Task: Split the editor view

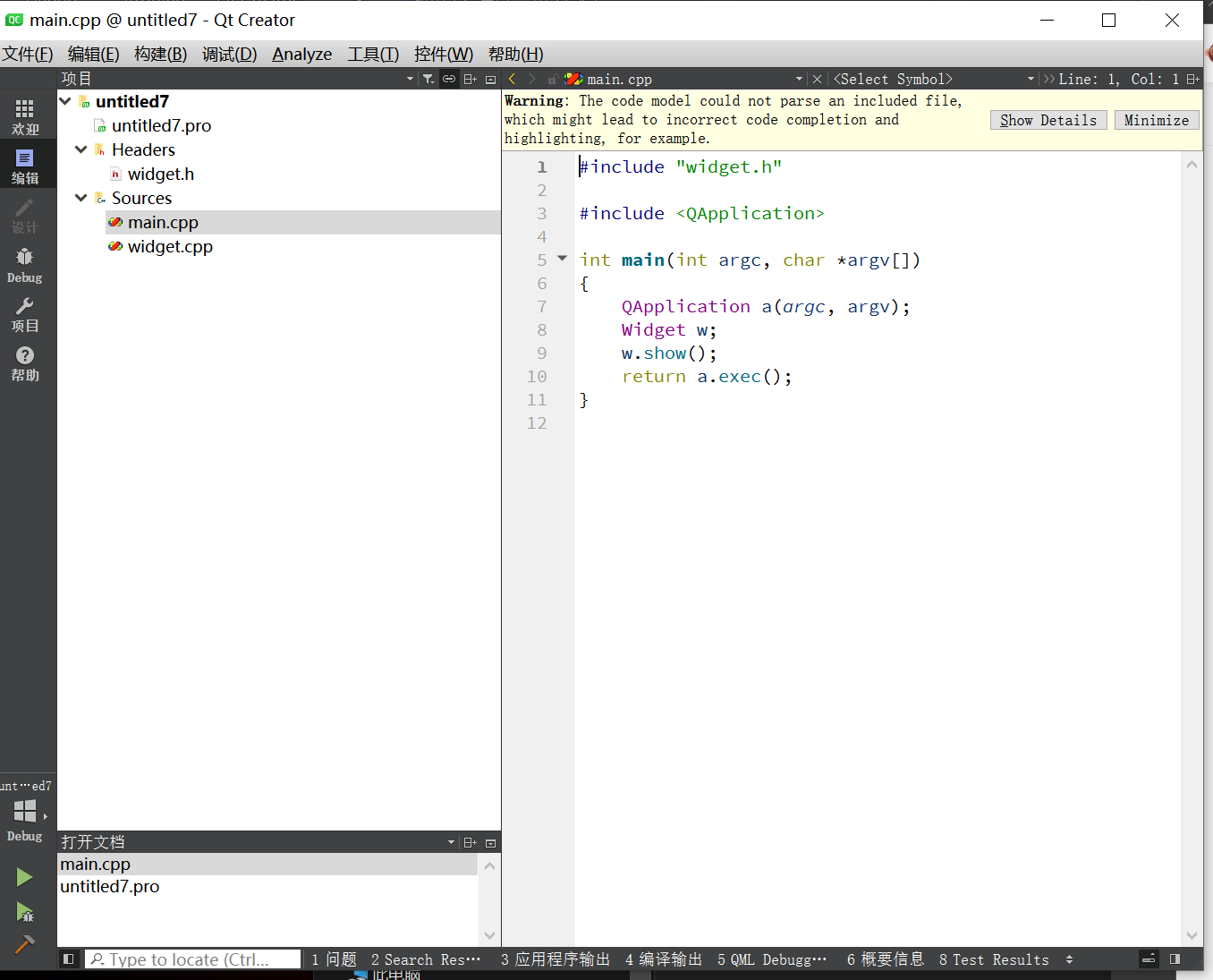Action: click(x=1192, y=79)
